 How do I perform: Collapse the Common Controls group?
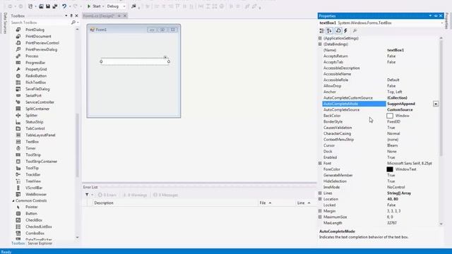click(x=13, y=200)
